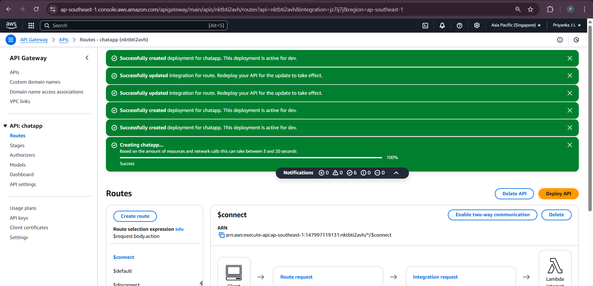View site information icon in address bar
This screenshot has height=286, width=593.
53,9
